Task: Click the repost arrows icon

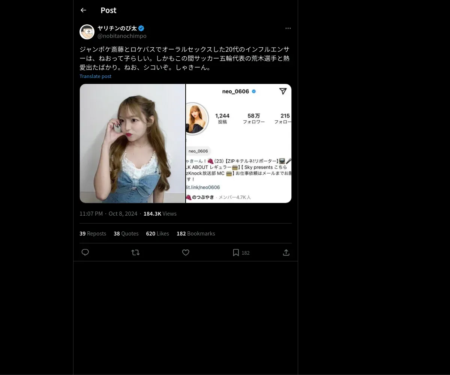Action: 135,252
